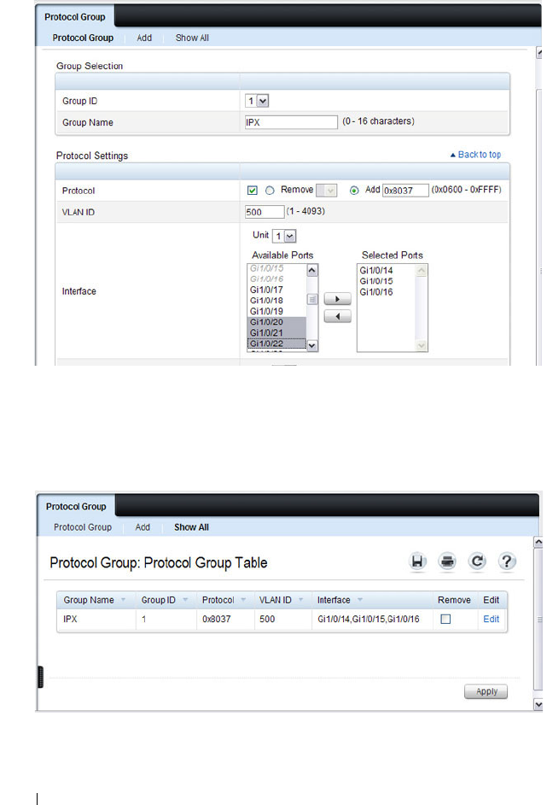Click the Edit link for IPX row
Viewport: 547px width, 805px height.
(492, 620)
